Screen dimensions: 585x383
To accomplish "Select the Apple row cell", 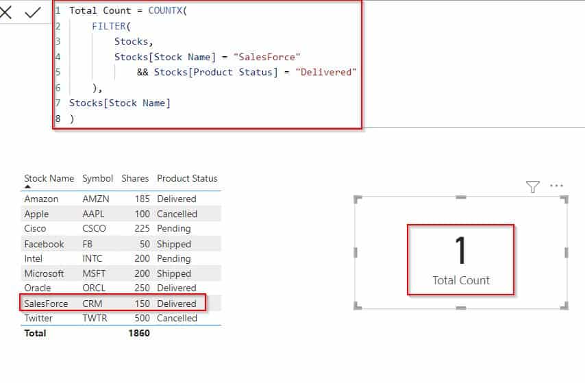I will tap(36, 214).
